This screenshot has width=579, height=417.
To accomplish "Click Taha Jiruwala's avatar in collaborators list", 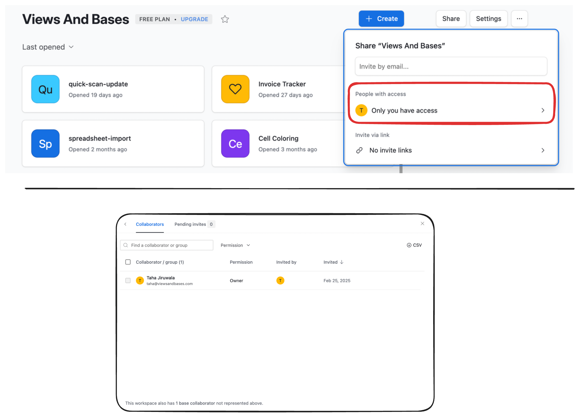I will point(140,280).
